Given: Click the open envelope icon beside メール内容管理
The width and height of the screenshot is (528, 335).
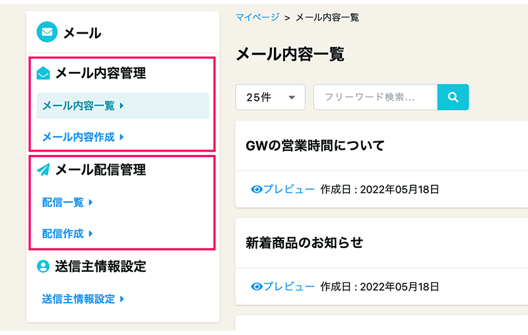Looking at the screenshot, I should coord(44,74).
